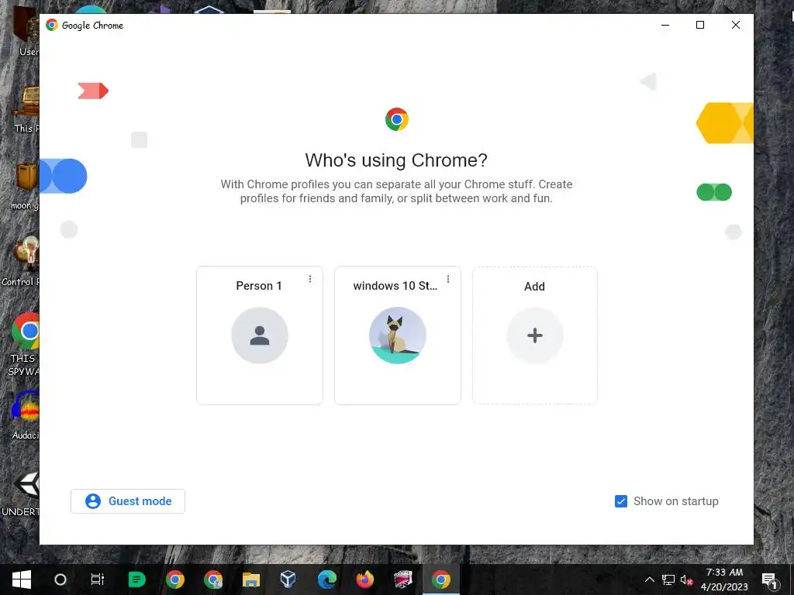The image size is (794, 595).
Task: Click the cat avatar picture
Action: [398, 335]
